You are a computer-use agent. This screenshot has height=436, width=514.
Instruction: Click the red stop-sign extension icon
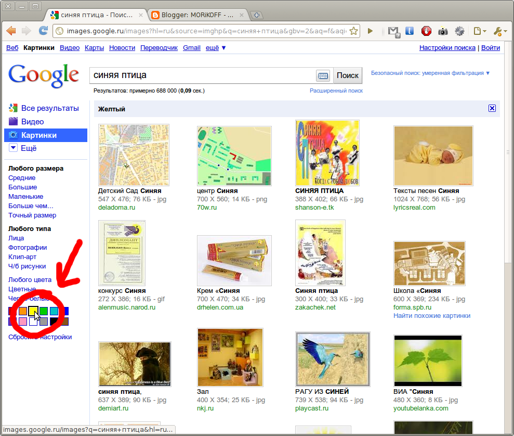point(426,31)
